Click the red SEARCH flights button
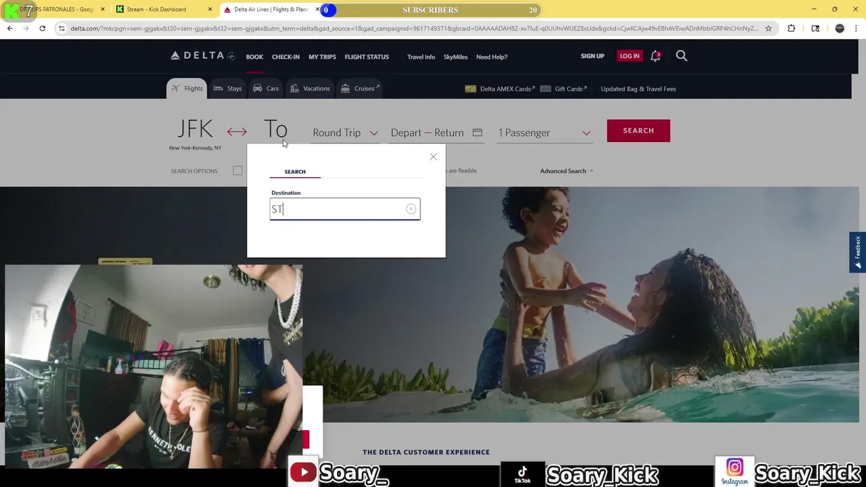866x487 pixels. point(639,131)
